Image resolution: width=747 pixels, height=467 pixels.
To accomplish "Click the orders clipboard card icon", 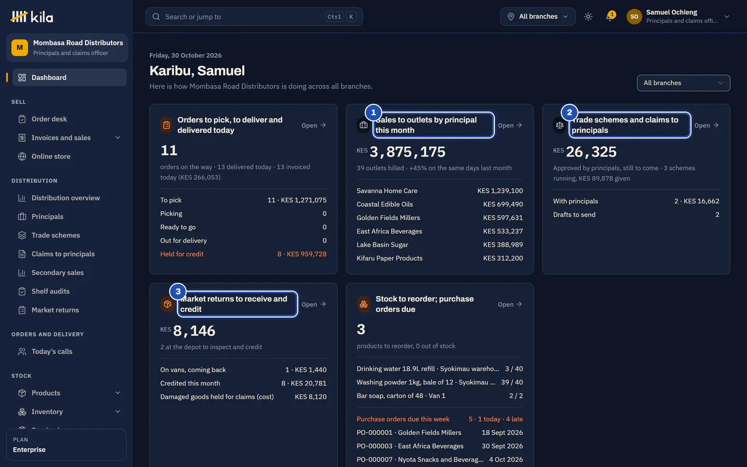I will click(167, 125).
